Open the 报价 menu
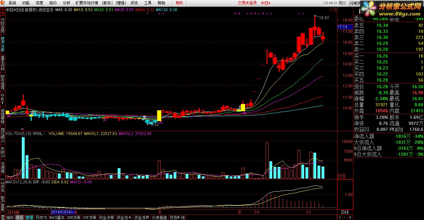This screenshot has height=220, width=424. [53, 3]
